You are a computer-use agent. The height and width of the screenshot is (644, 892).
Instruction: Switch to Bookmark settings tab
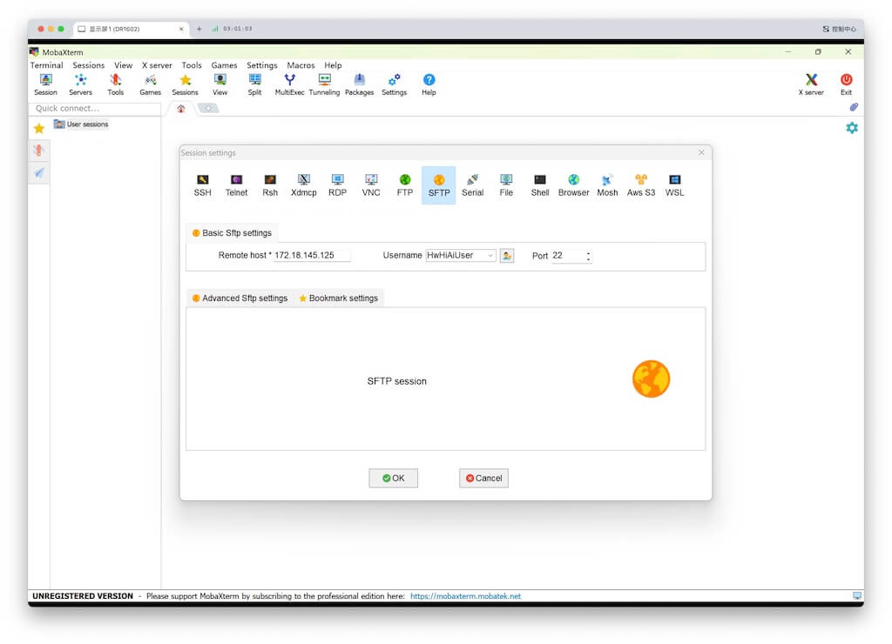[339, 298]
